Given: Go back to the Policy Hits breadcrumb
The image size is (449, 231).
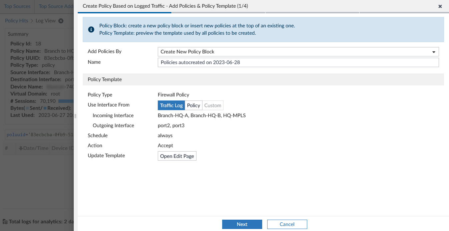Looking at the screenshot, I should 16,21.
